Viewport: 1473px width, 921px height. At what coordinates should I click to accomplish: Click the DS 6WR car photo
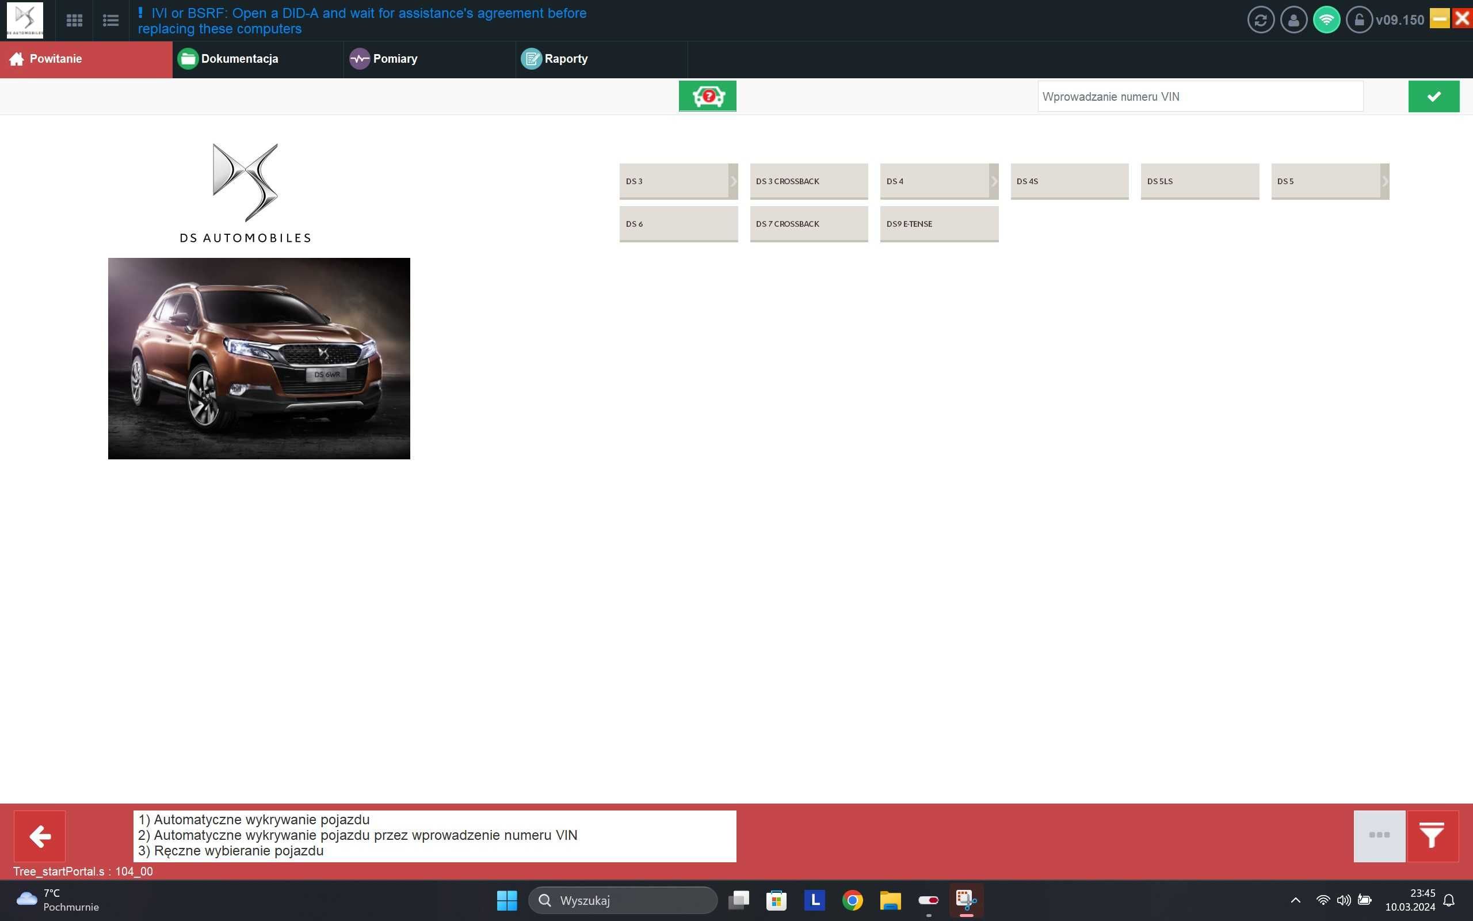coord(260,358)
